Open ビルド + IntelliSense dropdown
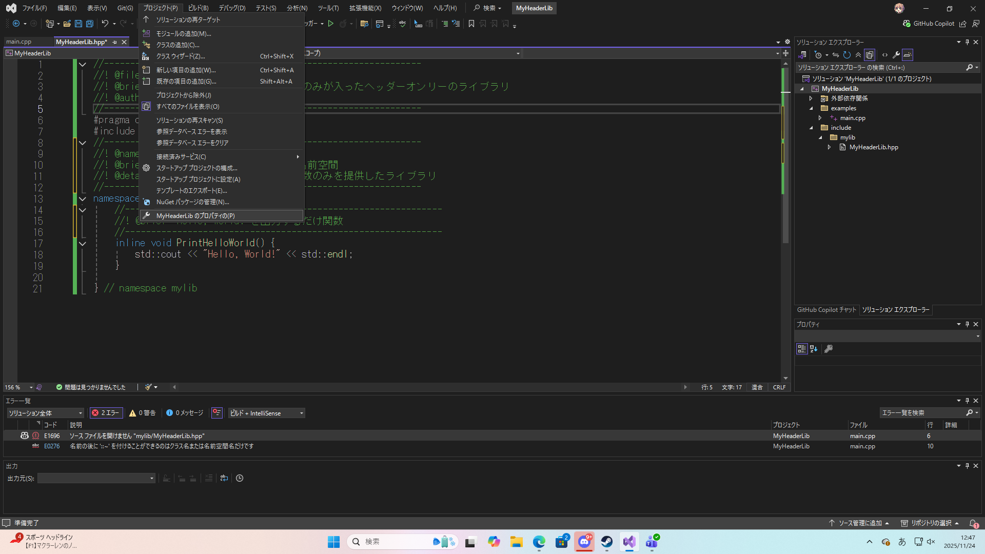 (266, 413)
